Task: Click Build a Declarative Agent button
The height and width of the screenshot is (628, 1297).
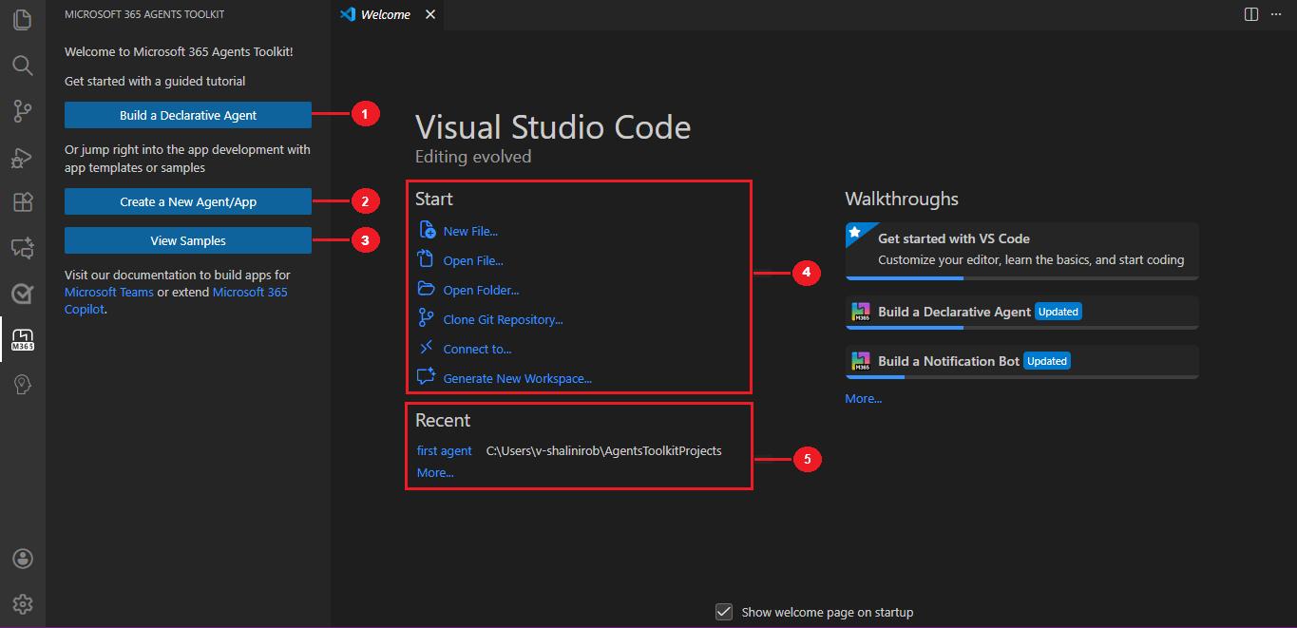Action: click(188, 115)
